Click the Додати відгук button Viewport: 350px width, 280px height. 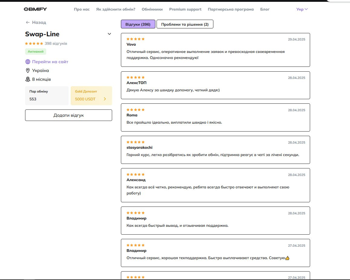(x=69, y=115)
